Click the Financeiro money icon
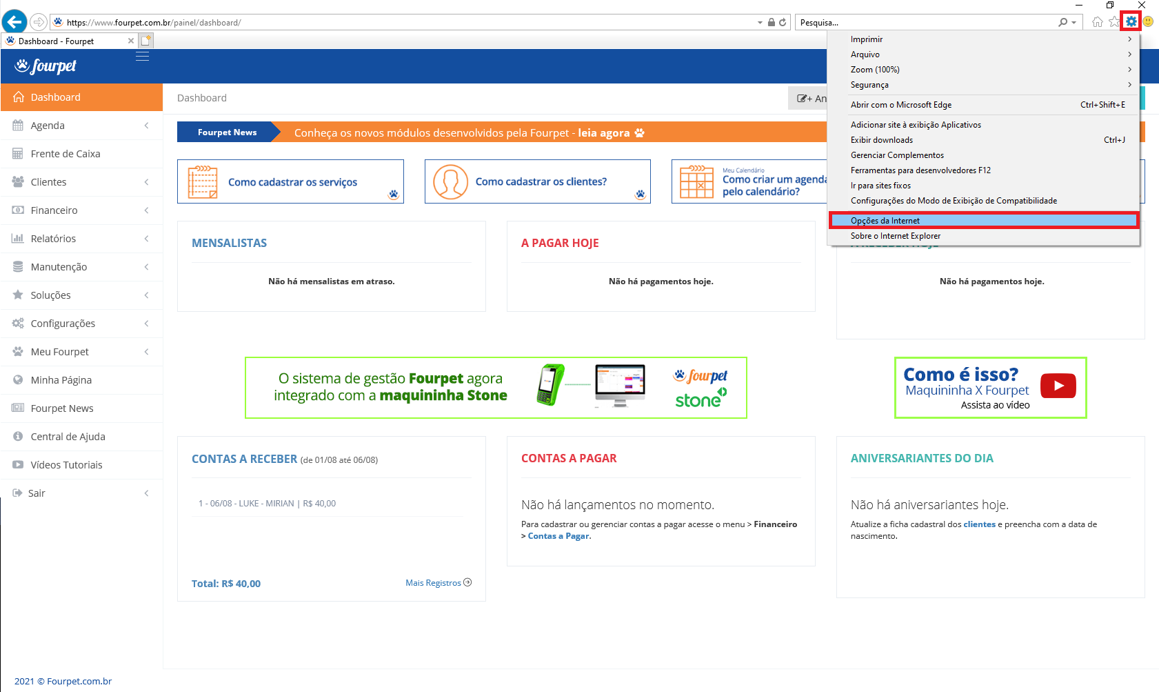The height and width of the screenshot is (692, 1159). [x=18, y=210]
